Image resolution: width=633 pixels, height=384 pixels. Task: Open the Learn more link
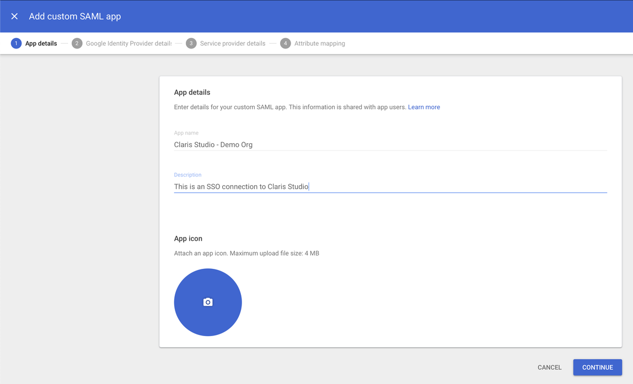(x=423, y=107)
